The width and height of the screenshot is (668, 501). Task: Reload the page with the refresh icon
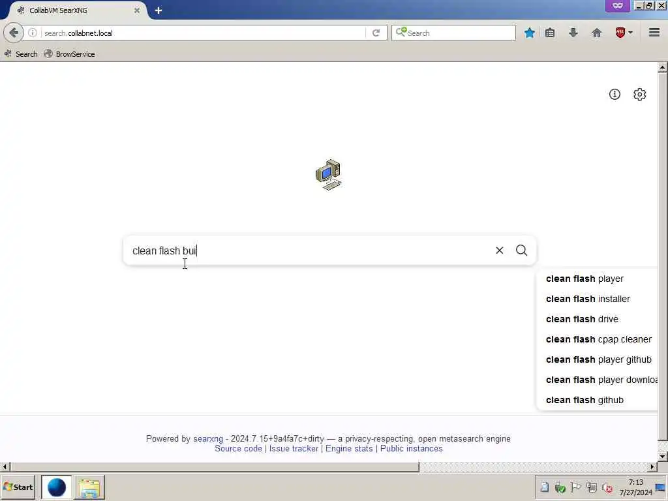pyautogui.click(x=376, y=33)
